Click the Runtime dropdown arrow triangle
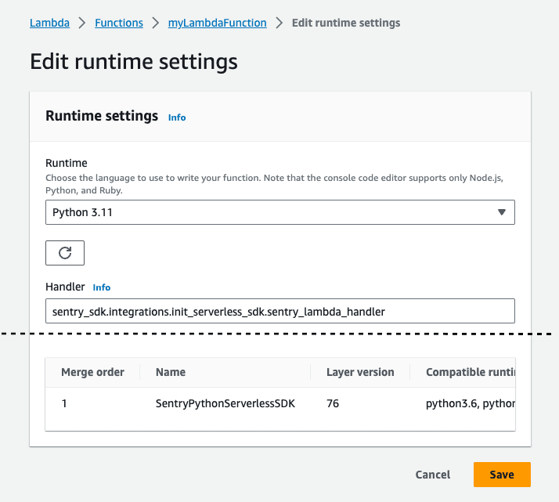Screen dimensions: 559x502 tap(501, 212)
